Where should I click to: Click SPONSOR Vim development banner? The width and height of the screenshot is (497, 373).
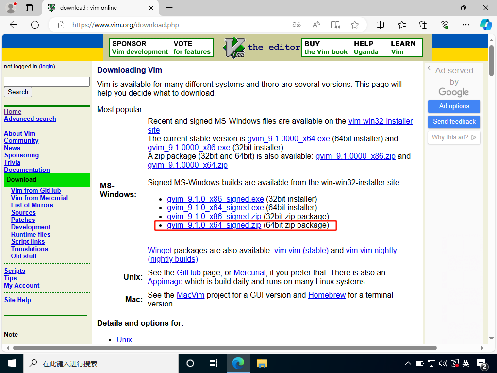coord(140,48)
